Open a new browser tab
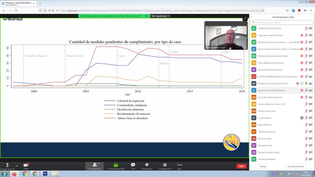315x177 pixels. [40, 4]
